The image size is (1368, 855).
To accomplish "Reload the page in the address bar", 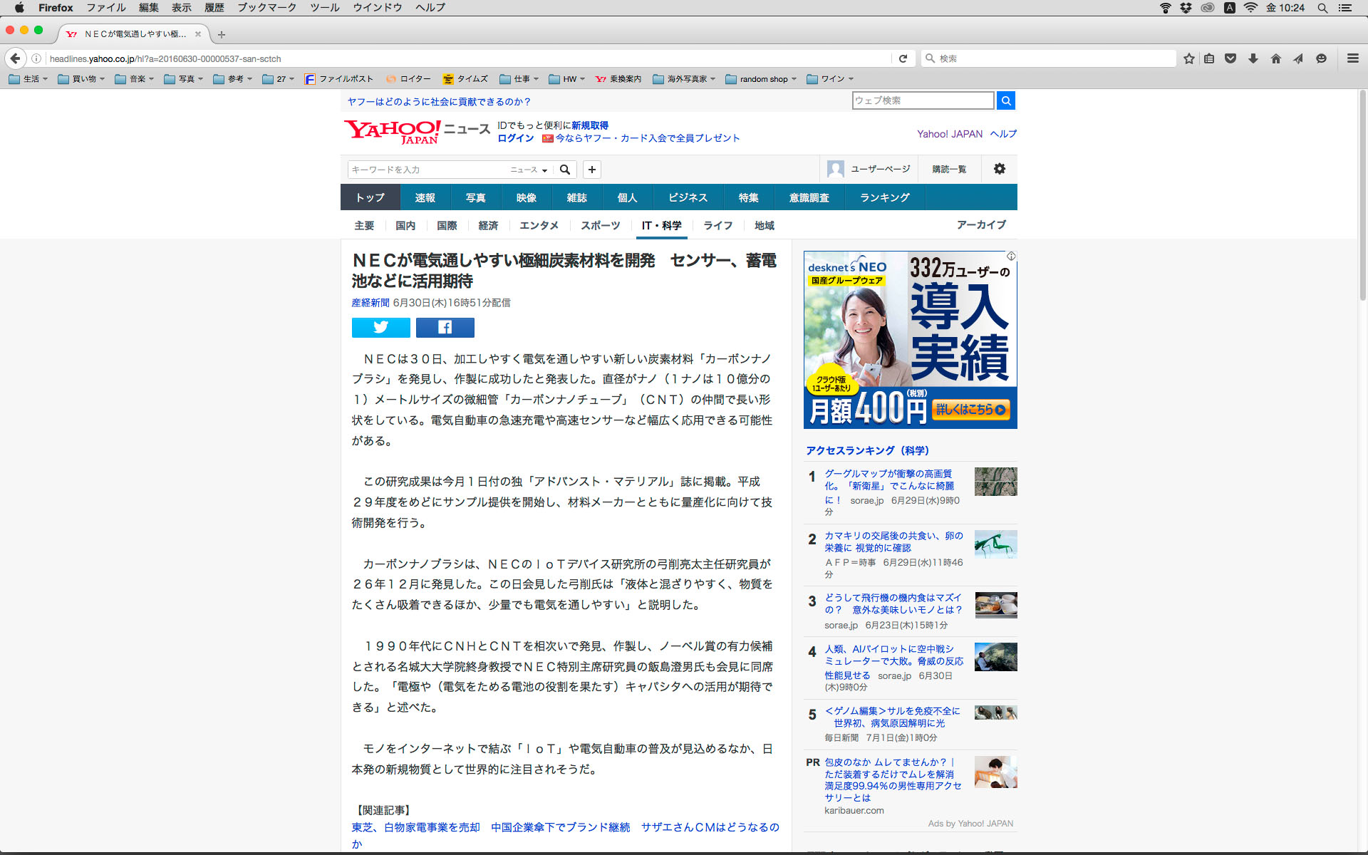I will pyautogui.click(x=903, y=58).
